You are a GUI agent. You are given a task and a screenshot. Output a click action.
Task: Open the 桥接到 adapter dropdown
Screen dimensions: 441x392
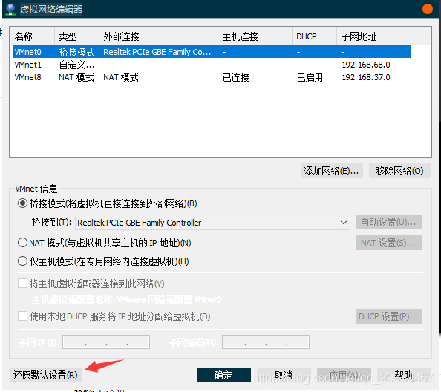[x=212, y=223]
